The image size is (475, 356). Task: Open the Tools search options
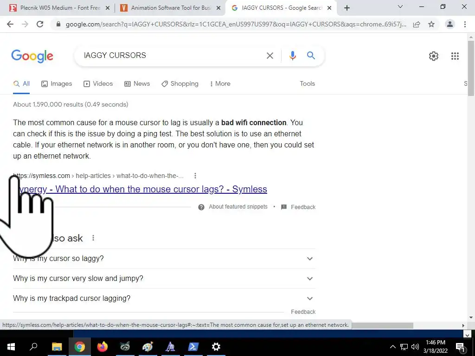pos(307,84)
